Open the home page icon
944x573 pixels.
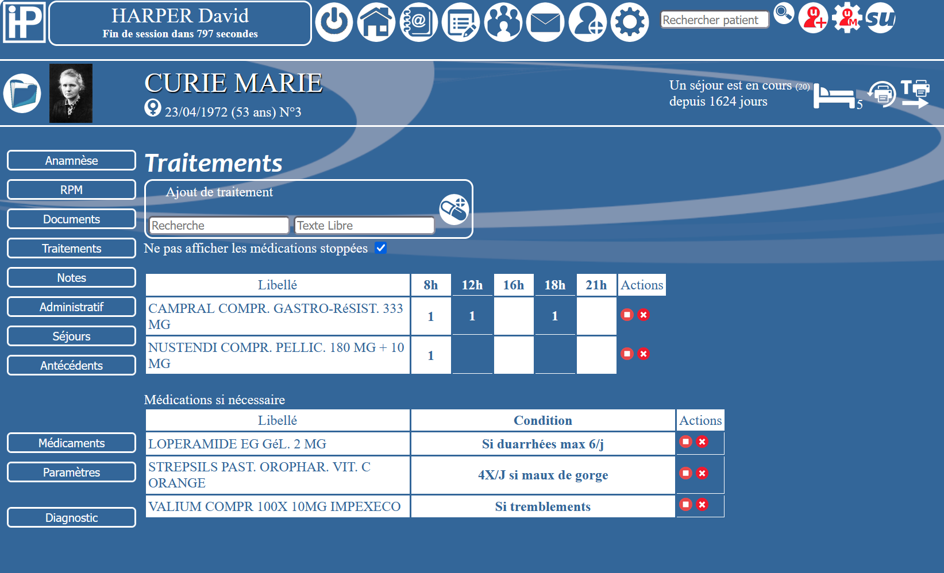tap(376, 22)
